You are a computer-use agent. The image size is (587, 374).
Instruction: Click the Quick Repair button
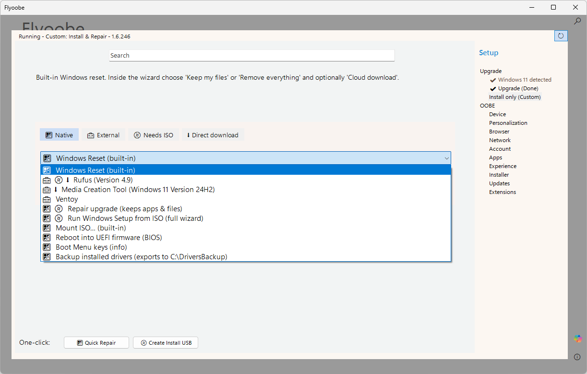coord(96,343)
